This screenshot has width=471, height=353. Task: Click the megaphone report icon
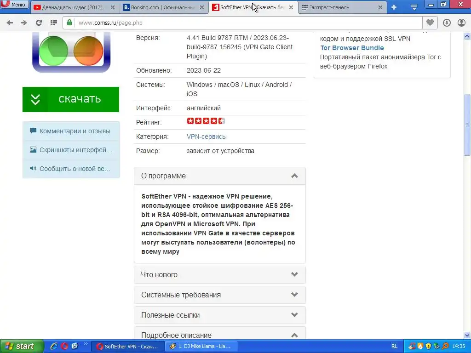point(33,168)
